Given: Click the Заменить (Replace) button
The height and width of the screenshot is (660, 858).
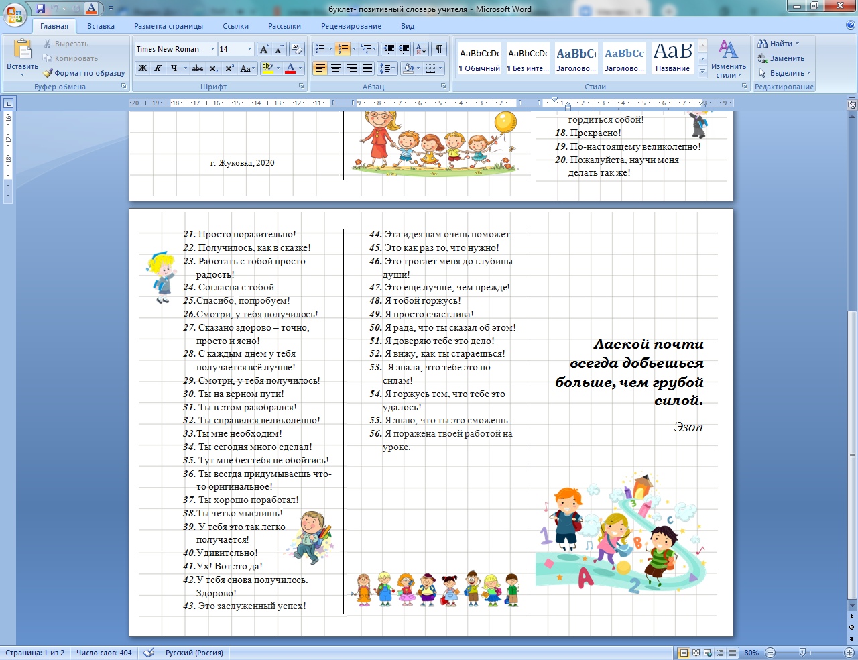Looking at the screenshot, I should [x=781, y=58].
